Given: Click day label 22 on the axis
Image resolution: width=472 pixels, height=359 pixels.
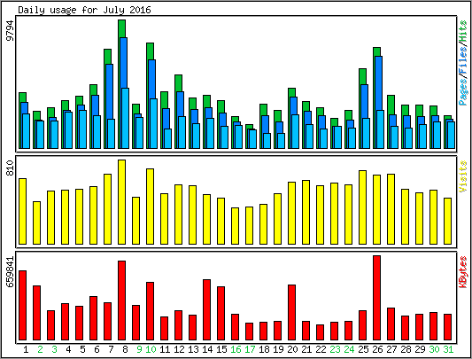Looking at the screenshot, I should [x=321, y=349].
